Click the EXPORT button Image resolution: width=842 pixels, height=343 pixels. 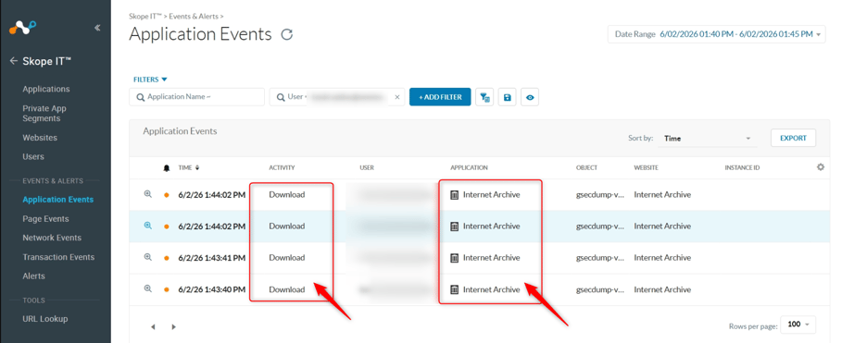pos(793,138)
